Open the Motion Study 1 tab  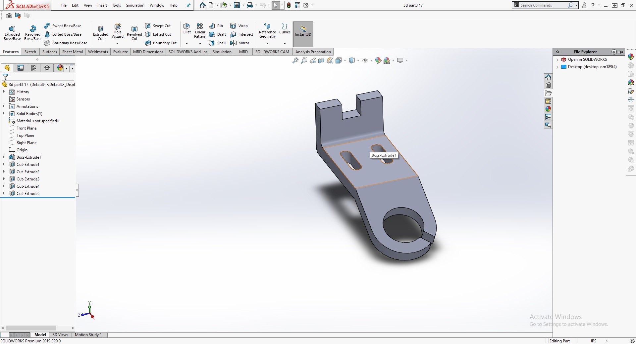(x=88, y=335)
